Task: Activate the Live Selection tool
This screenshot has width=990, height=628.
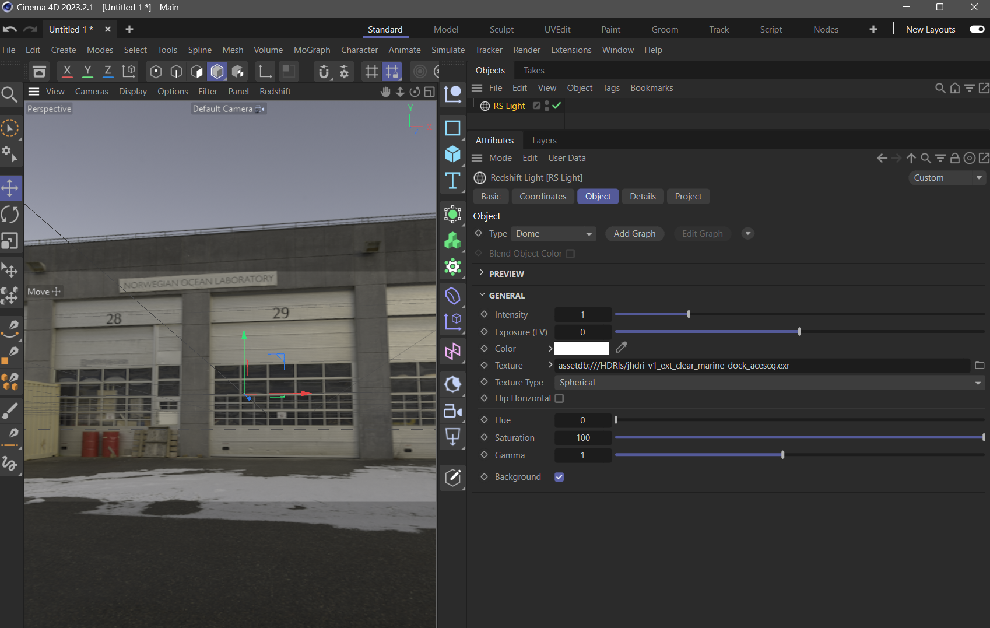Action: point(10,128)
